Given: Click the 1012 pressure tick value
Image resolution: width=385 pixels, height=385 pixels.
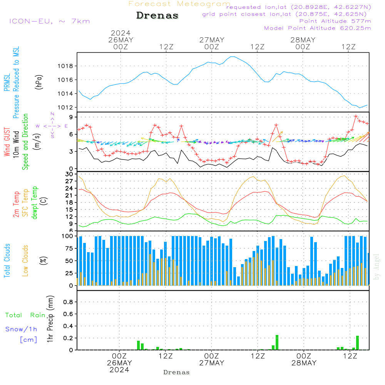Looking at the screenshot, I should (x=65, y=107).
